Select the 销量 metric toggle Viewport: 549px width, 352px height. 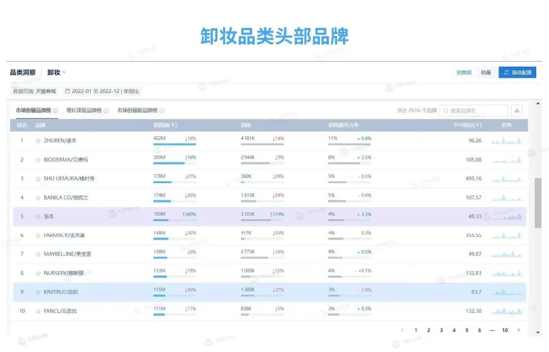[485, 73]
